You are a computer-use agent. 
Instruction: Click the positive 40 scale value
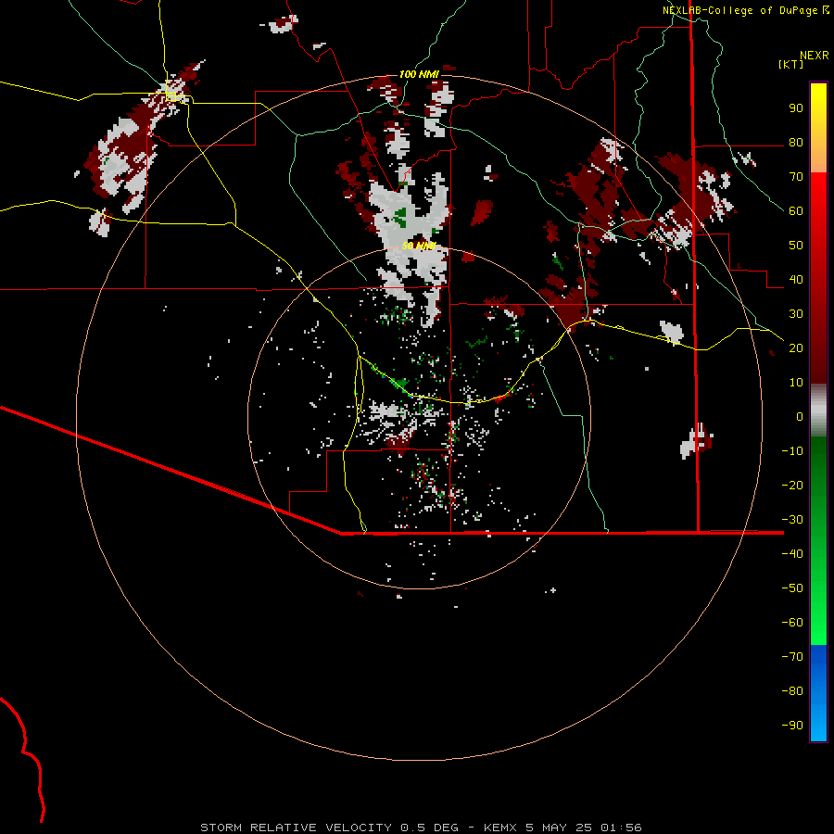(796, 280)
